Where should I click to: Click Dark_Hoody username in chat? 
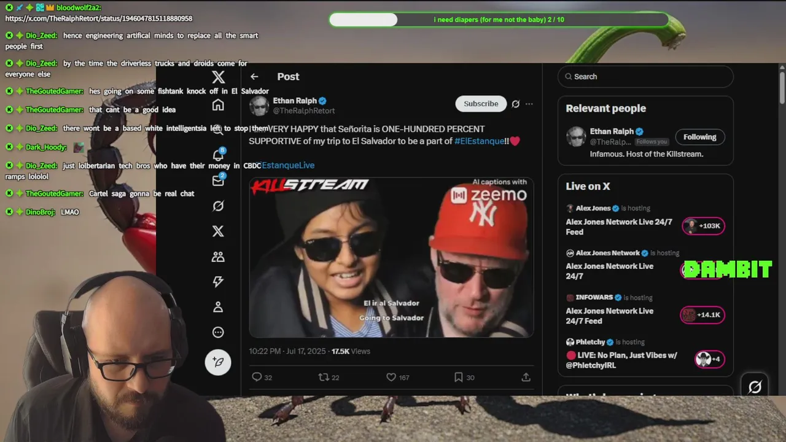[46, 147]
